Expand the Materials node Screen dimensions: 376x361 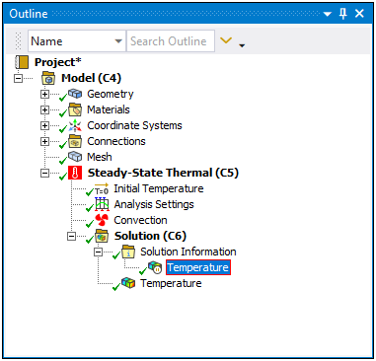tap(44, 109)
